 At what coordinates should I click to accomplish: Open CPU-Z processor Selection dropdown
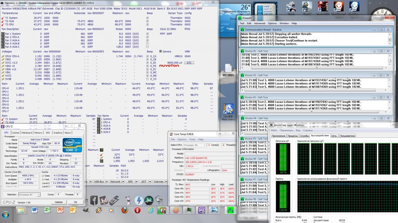tap(29, 195)
